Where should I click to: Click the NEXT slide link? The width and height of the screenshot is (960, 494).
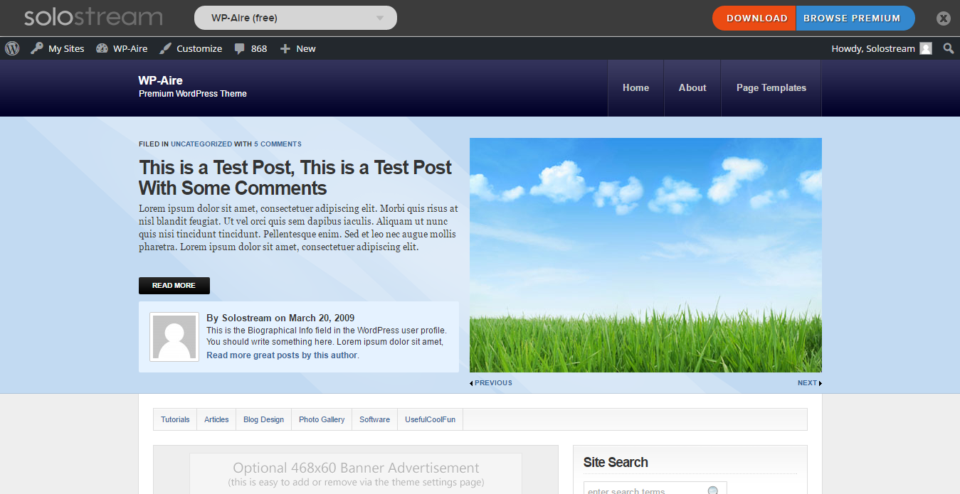[807, 383]
